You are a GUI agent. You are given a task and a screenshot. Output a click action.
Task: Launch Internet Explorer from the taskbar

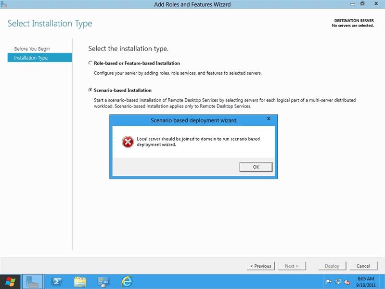click(x=127, y=282)
